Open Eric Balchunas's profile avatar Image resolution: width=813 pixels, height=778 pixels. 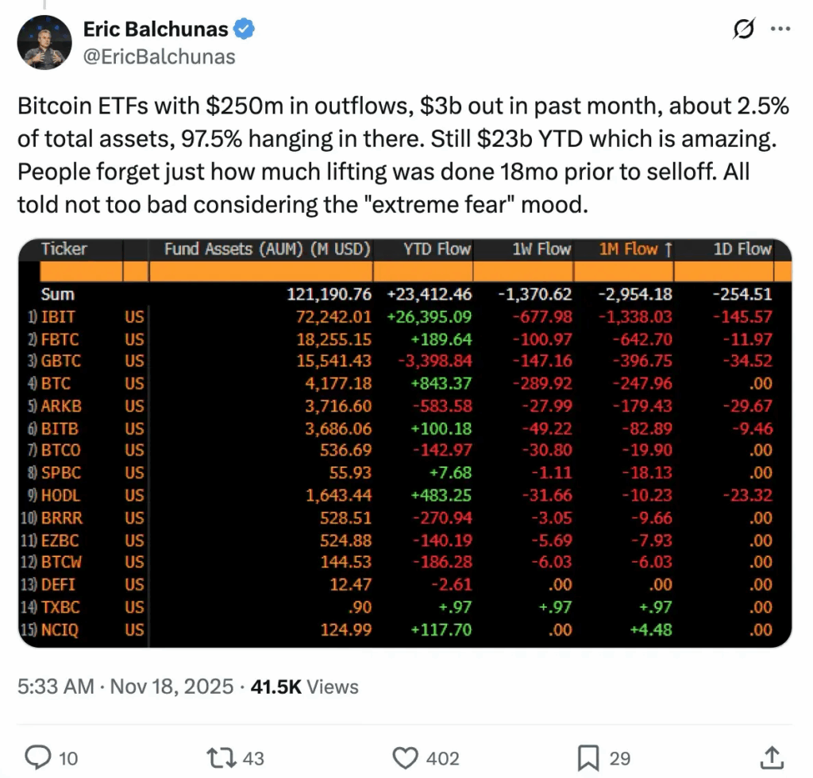point(45,41)
